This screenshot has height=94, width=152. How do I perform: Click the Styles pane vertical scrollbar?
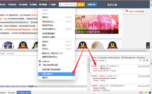click(151, 75)
